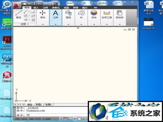The image size is (163, 122).
Task: Select the 模型 model tab
Action: point(30,104)
